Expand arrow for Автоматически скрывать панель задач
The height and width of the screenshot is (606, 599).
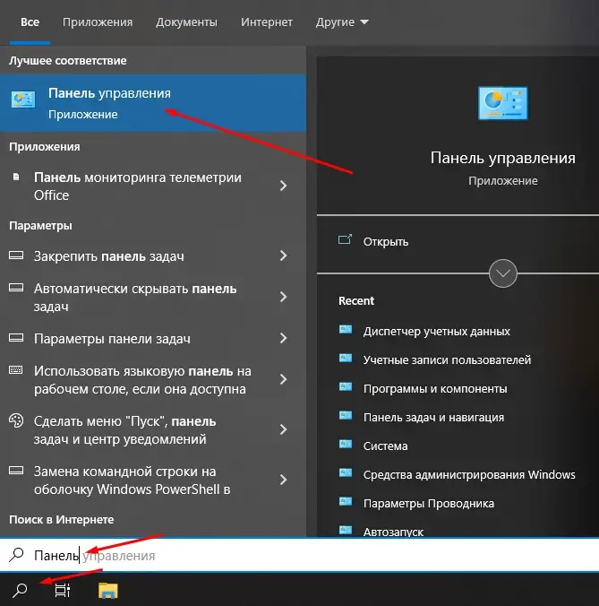(284, 297)
